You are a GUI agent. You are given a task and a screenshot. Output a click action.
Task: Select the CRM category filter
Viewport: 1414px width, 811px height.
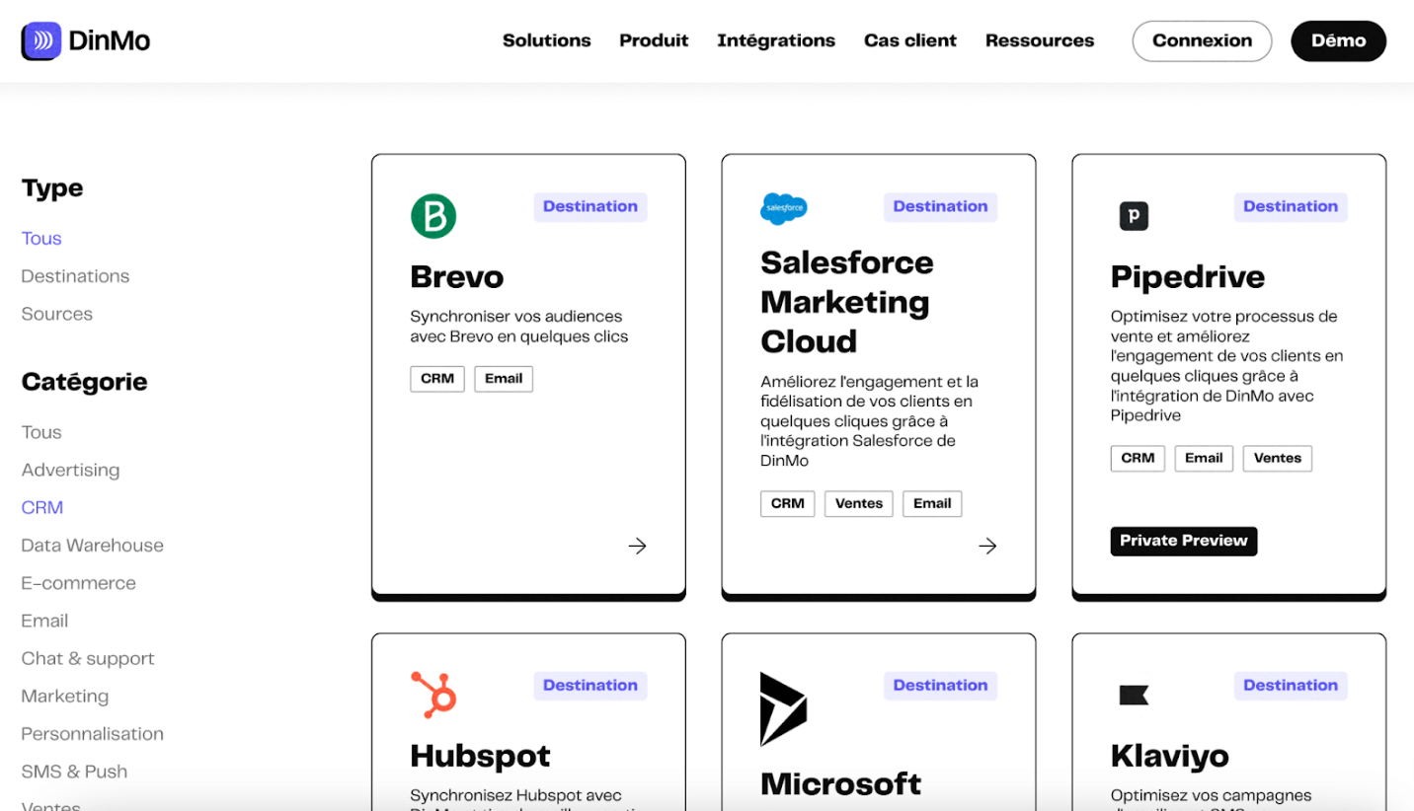click(x=42, y=507)
